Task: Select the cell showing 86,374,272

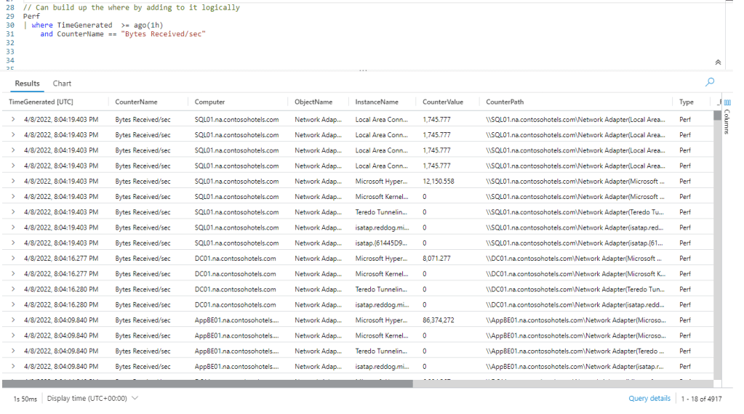Action: [439, 320]
